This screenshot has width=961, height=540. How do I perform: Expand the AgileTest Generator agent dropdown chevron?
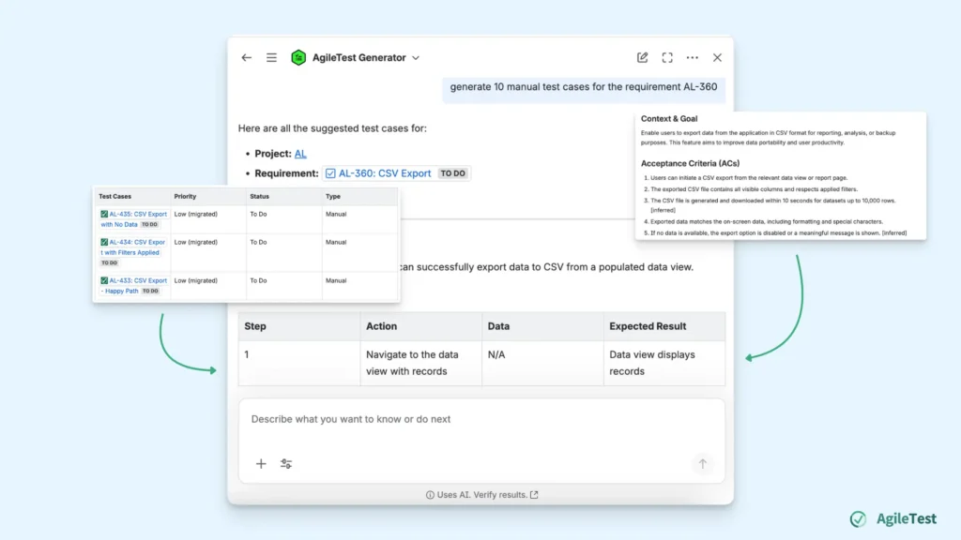pos(416,58)
